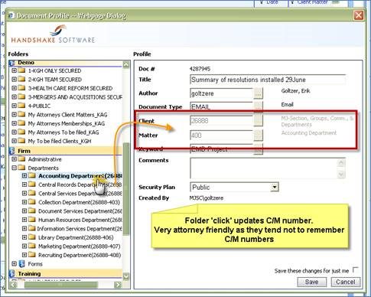Click the Forms library icon
The height and width of the screenshot is (297, 371).
(x=22, y=264)
